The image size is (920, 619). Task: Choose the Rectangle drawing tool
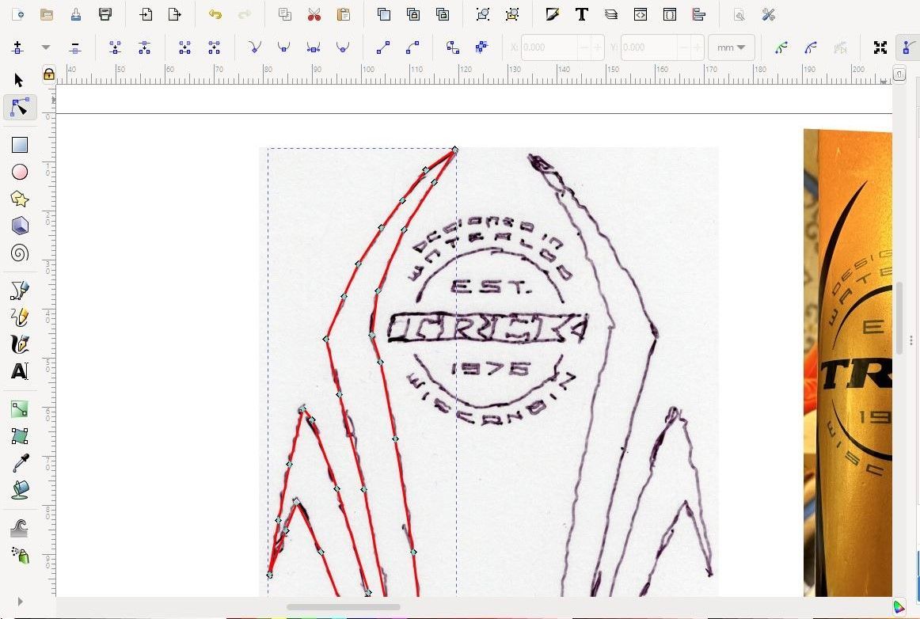point(19,145)
